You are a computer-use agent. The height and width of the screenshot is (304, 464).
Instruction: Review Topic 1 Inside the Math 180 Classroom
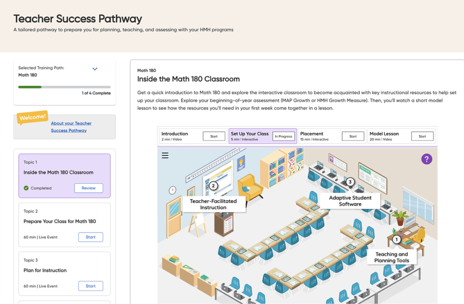[x=88, y=188]
